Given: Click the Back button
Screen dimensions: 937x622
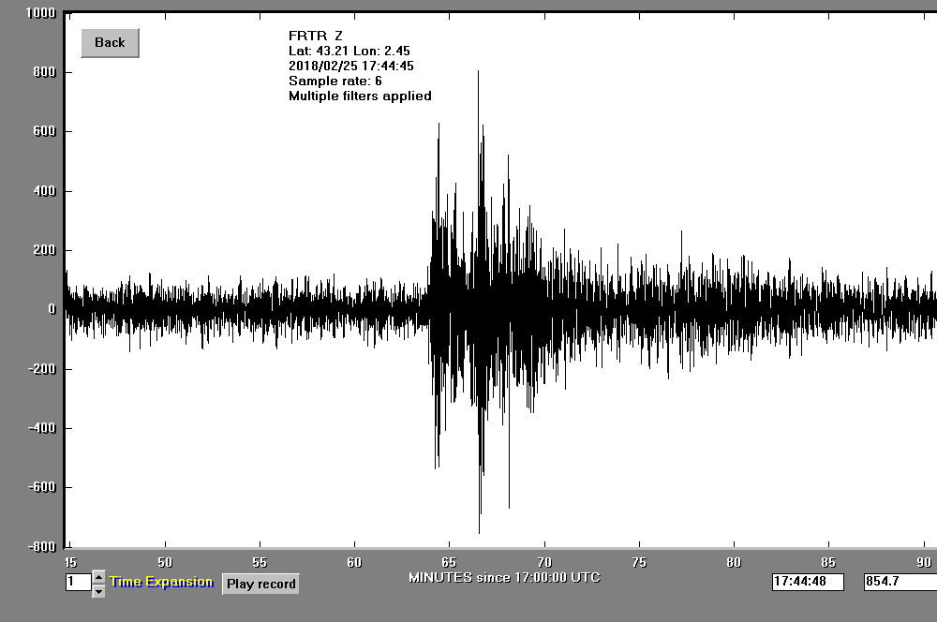Looking at the screenshot, I should [110, 43].
